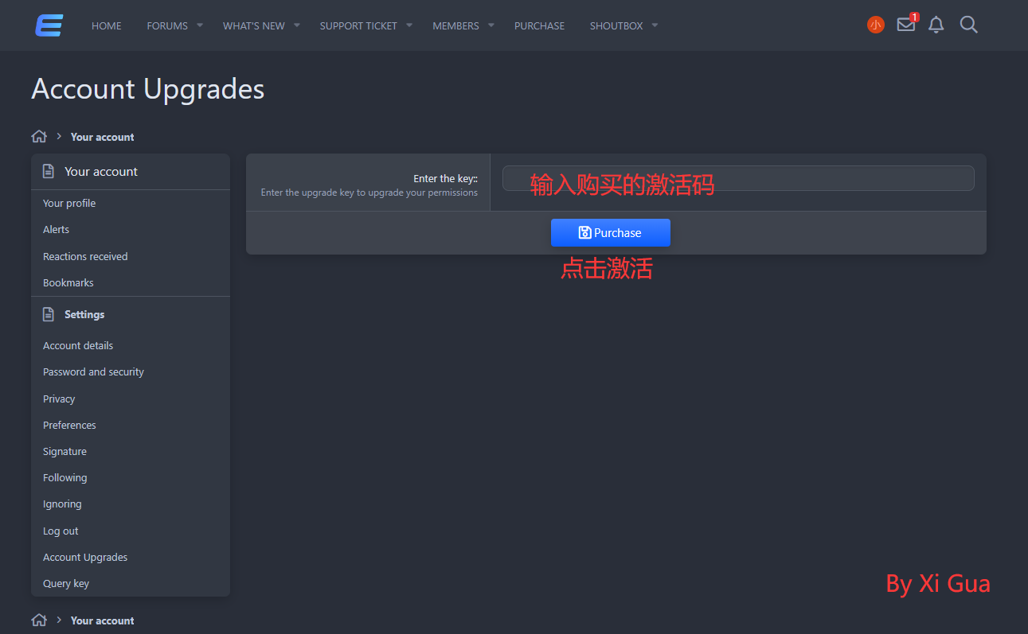Click the bottom breadcrumb home icon
This screenshot has width=1028, height=634.
[x=39, y=620]
